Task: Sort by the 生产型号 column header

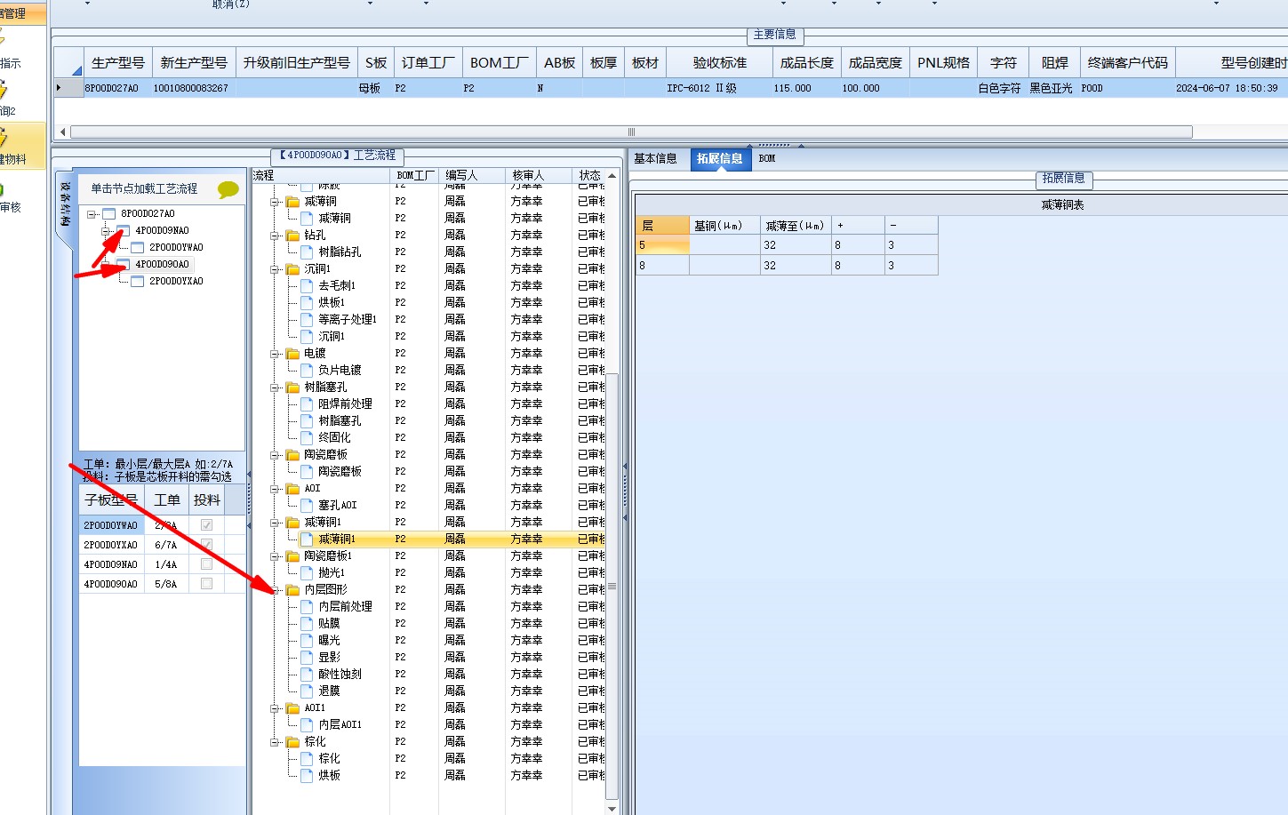Action: pos(118,63)
